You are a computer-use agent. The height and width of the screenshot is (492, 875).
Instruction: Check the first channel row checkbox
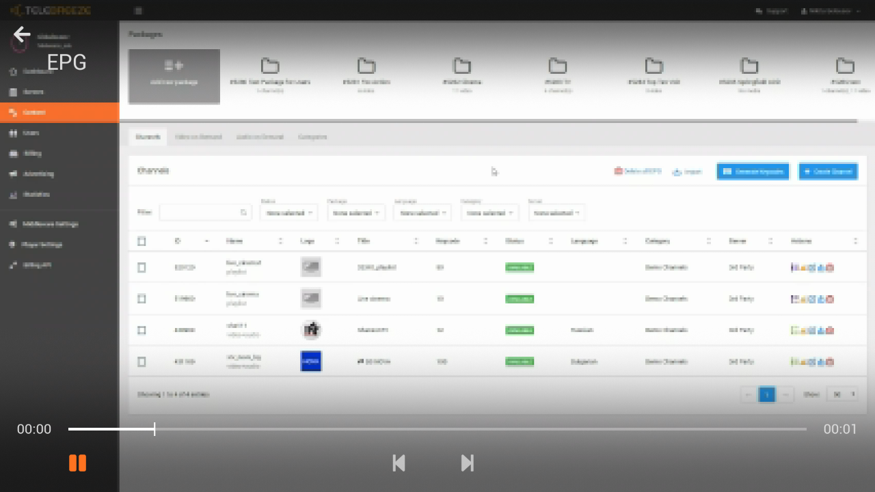[x=142, y=267]
